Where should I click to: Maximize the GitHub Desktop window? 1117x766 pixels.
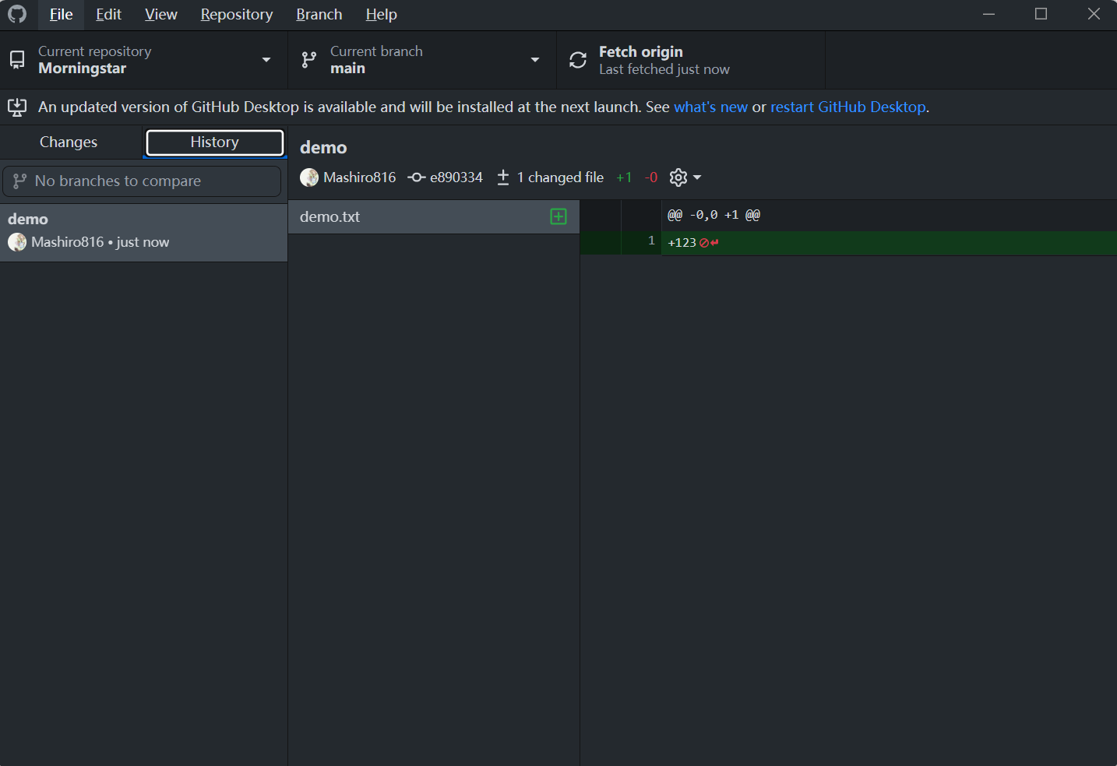pyautogui.click(x=1041, y=14)
